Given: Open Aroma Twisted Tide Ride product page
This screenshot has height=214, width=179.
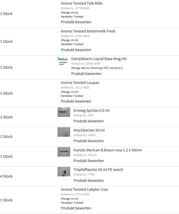Looking at the screenshot, I should 82,3.
